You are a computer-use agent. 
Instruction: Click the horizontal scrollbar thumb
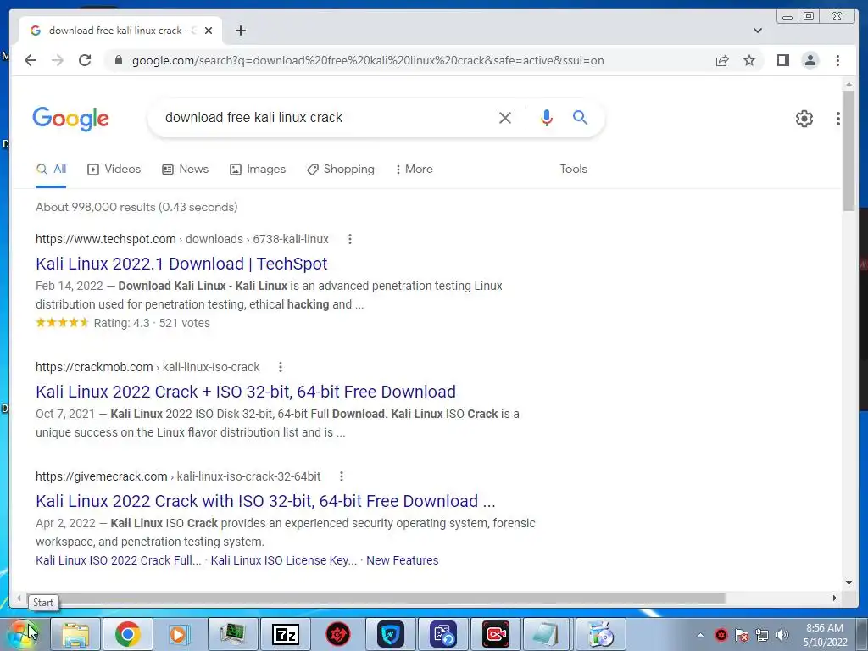(x=376, y=598)
